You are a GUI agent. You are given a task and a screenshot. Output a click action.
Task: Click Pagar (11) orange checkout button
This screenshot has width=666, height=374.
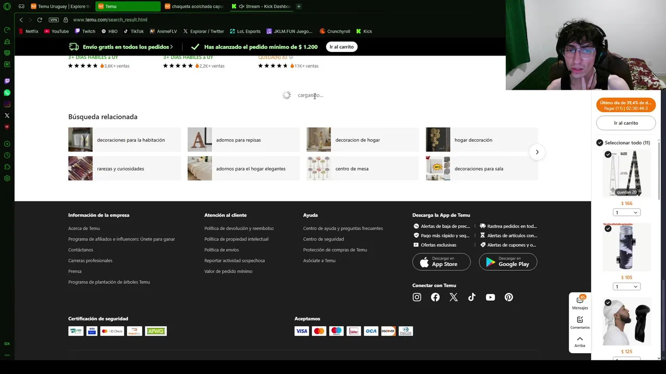[626, 105]
